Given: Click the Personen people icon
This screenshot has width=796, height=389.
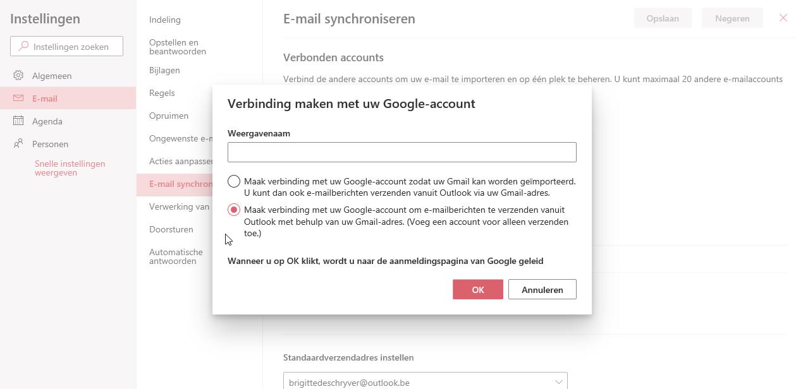Looking at the screenshot, I should tap(18, 144).
